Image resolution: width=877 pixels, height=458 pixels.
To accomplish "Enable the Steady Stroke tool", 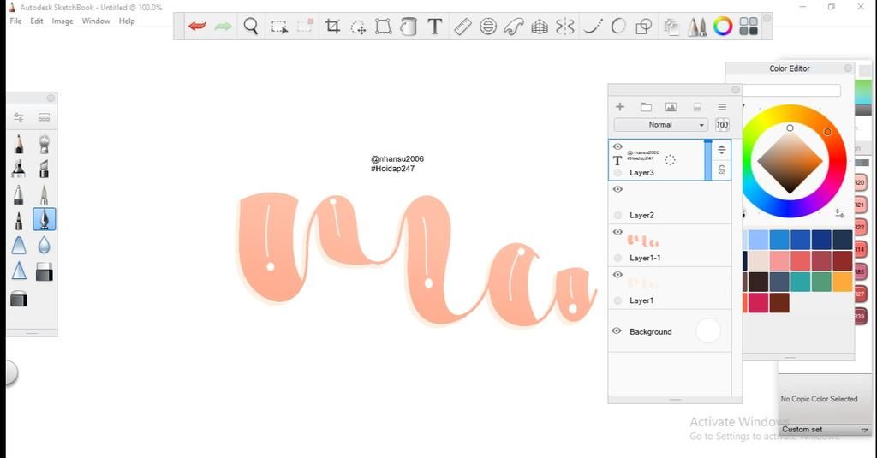I will tap(593, 27).
